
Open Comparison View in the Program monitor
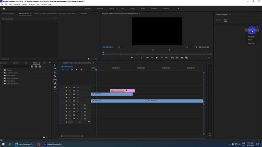[187, 58]
